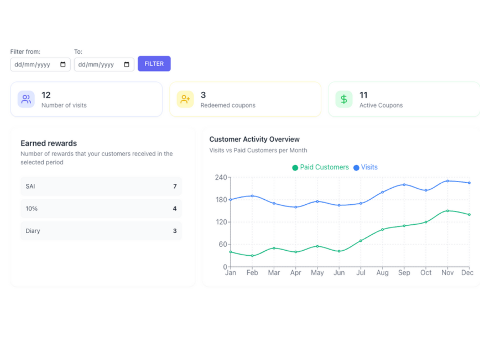The image size is (480, 362).
Task: Click the Number of visits people icon
Action: 25,99
